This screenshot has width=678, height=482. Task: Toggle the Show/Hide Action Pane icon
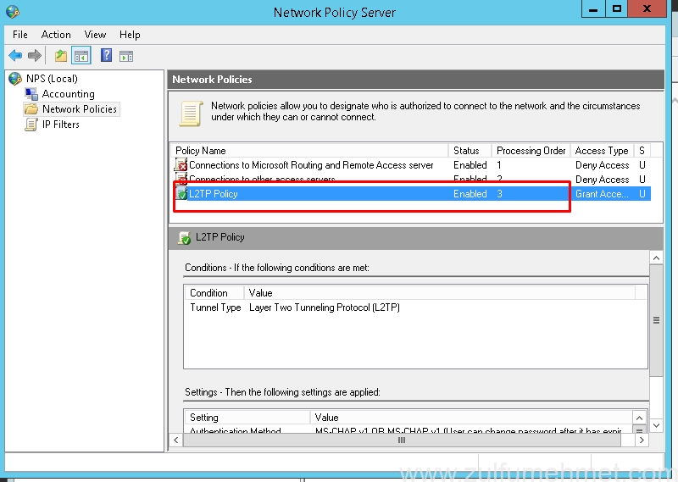(x=126, y=56)
